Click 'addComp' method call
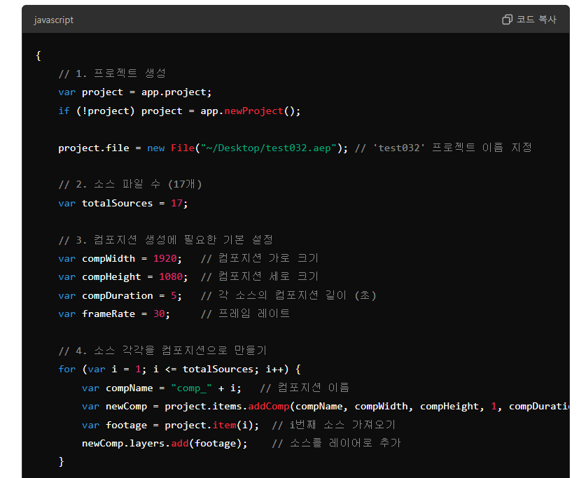The width and height of the screenshot is (579, 478). click(x=268, y=407)
